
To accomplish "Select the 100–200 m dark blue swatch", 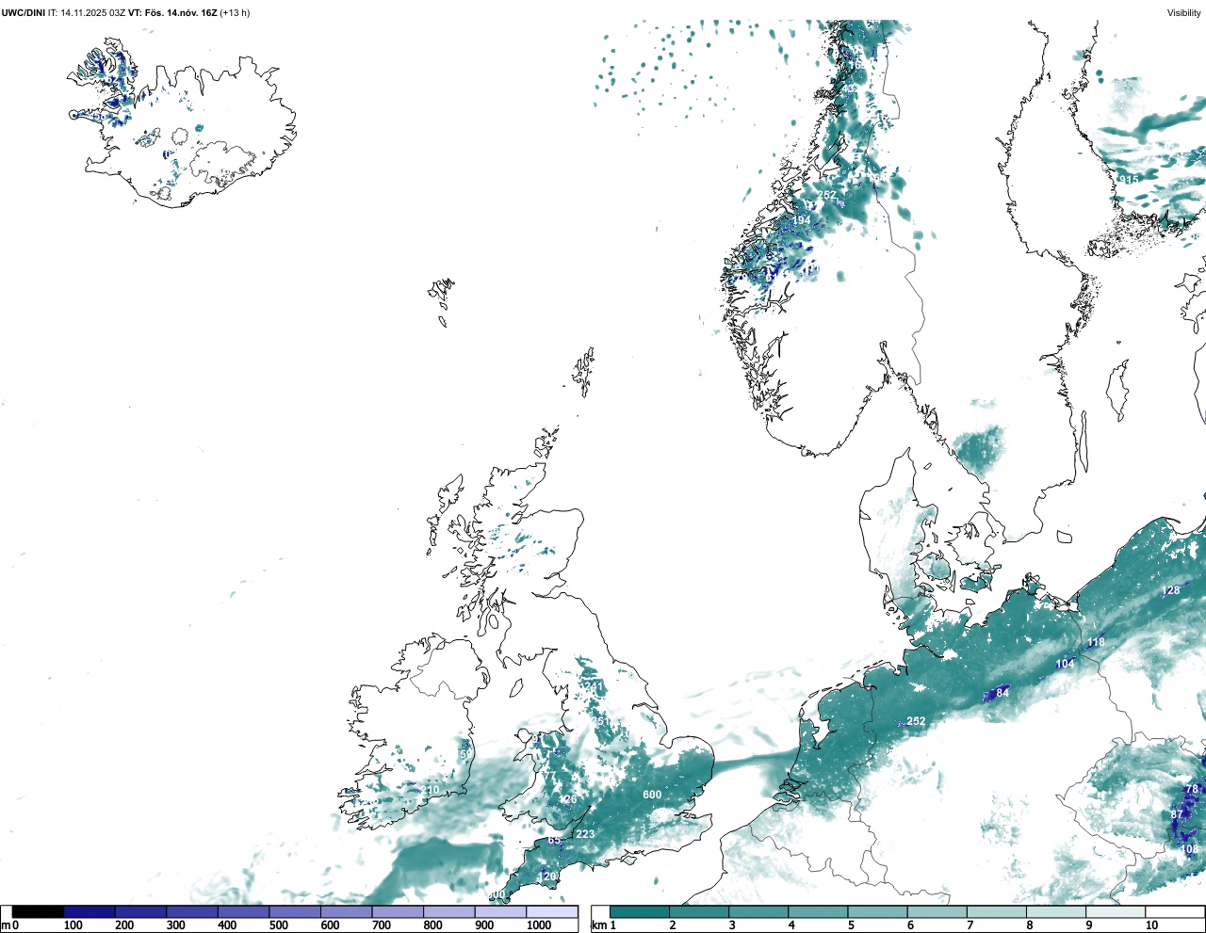I will coord(90,911).
